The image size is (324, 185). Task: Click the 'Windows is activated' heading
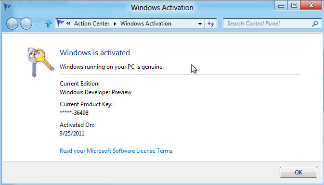[95, 52]
